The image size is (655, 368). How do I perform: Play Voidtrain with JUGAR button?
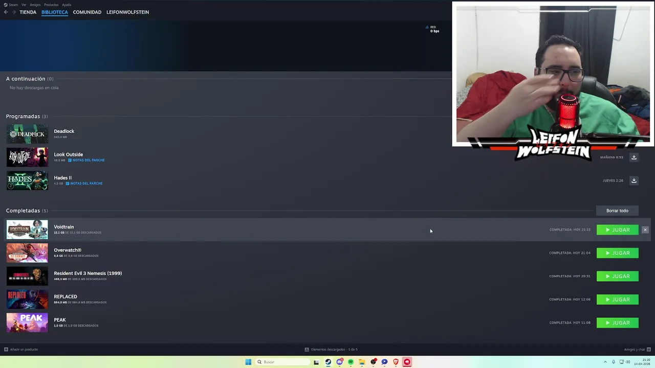618,230
